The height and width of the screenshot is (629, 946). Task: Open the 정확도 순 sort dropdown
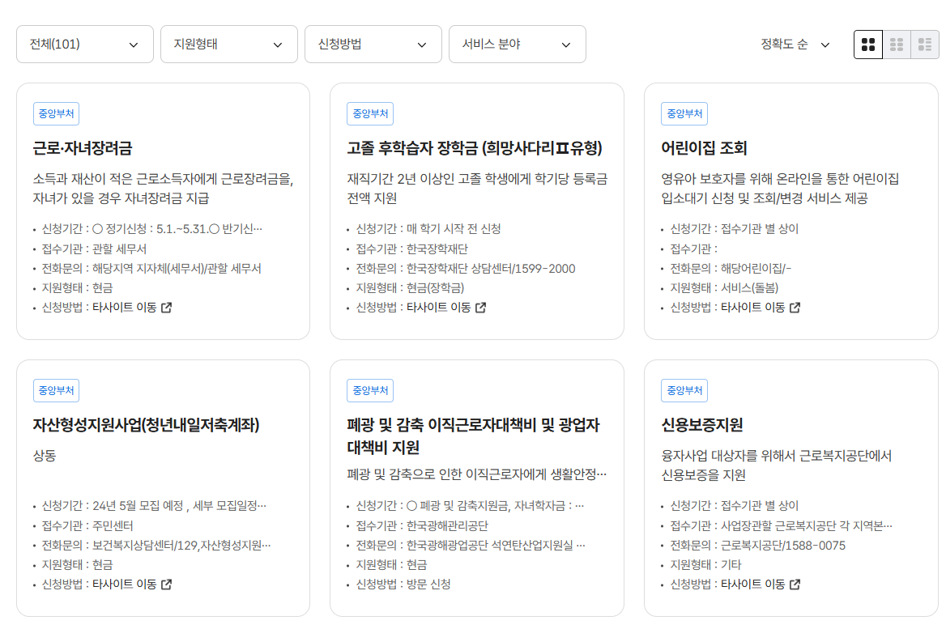tap(795, 45)
